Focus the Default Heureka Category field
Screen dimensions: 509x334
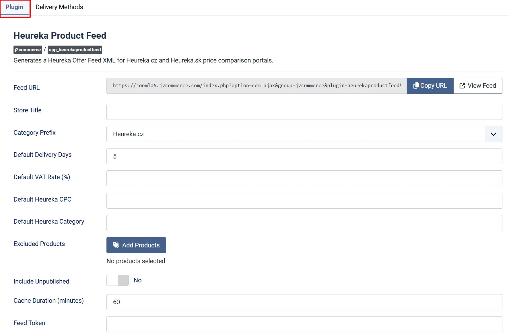[304, 223]
